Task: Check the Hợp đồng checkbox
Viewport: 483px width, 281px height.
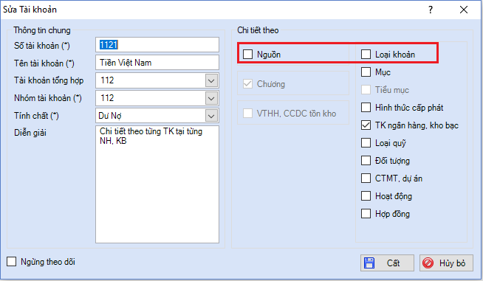Action: pos(366,213)
